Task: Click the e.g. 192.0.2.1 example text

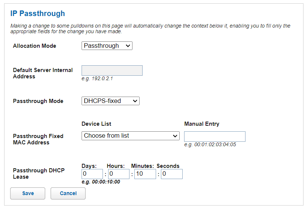Action: coord(97,79)
